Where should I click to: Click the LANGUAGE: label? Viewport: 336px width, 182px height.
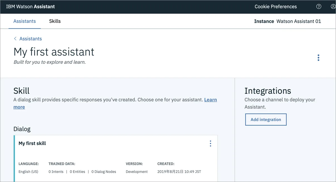(x=29, y=164)
